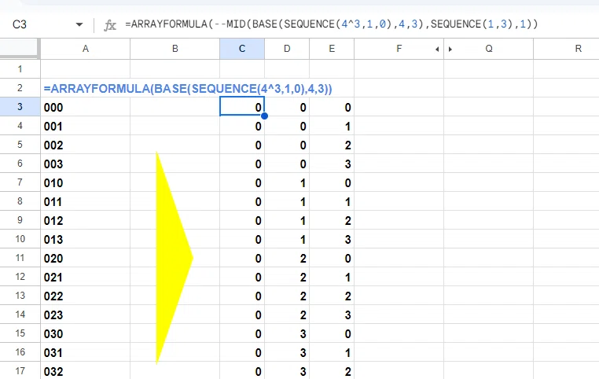The height and width of the screenshot is (379, 599).
Task: Click cell containing 031
Action: (x=85, y=352)
